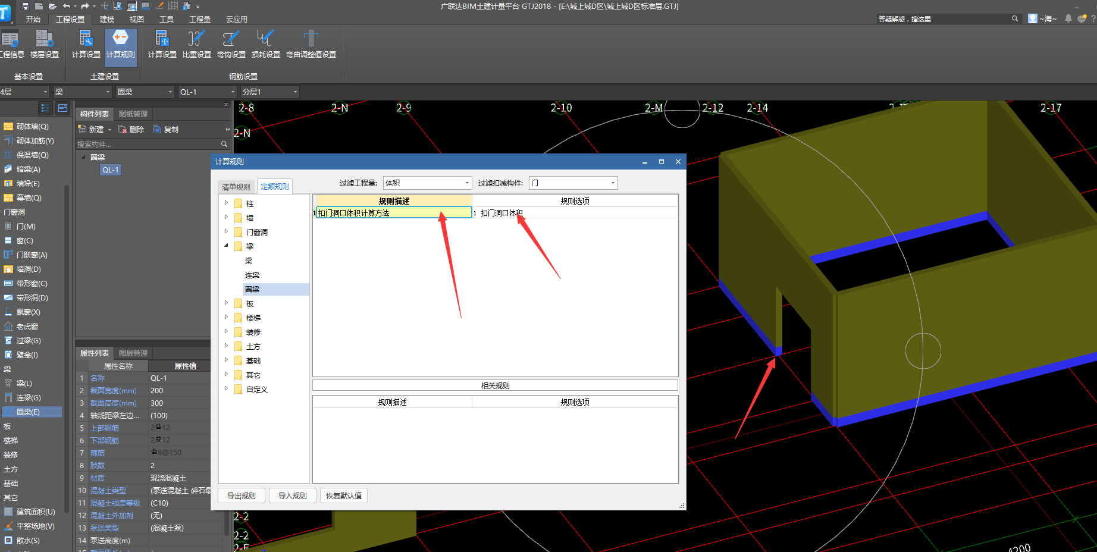Click the 导出规则 button
This screenshot has height=552, width=1097.
click(242, 495)
